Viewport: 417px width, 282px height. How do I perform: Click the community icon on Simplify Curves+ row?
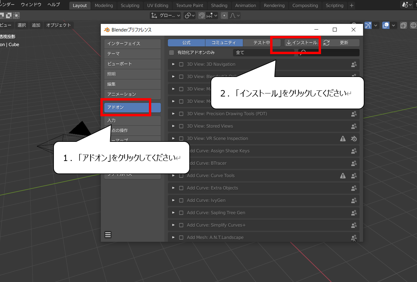pos(354,225)
